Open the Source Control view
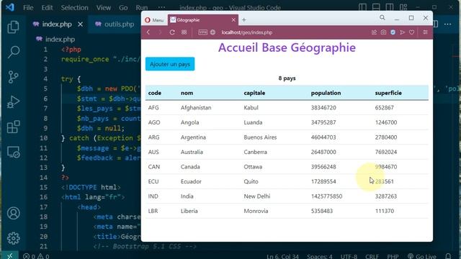Viewport: 461px width, 259px height. 13,77
